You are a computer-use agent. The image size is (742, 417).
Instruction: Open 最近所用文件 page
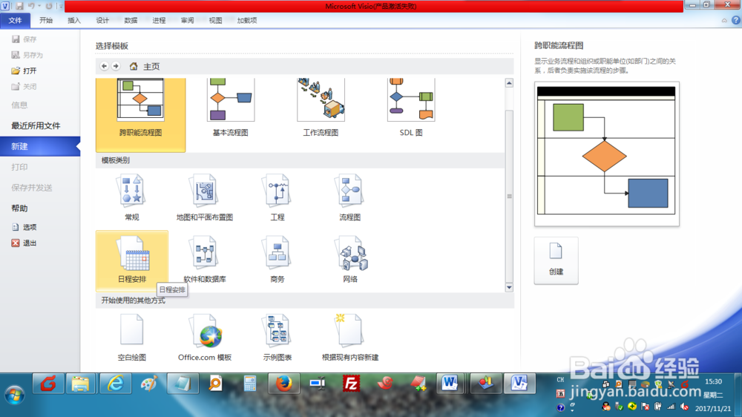point(36,125)
